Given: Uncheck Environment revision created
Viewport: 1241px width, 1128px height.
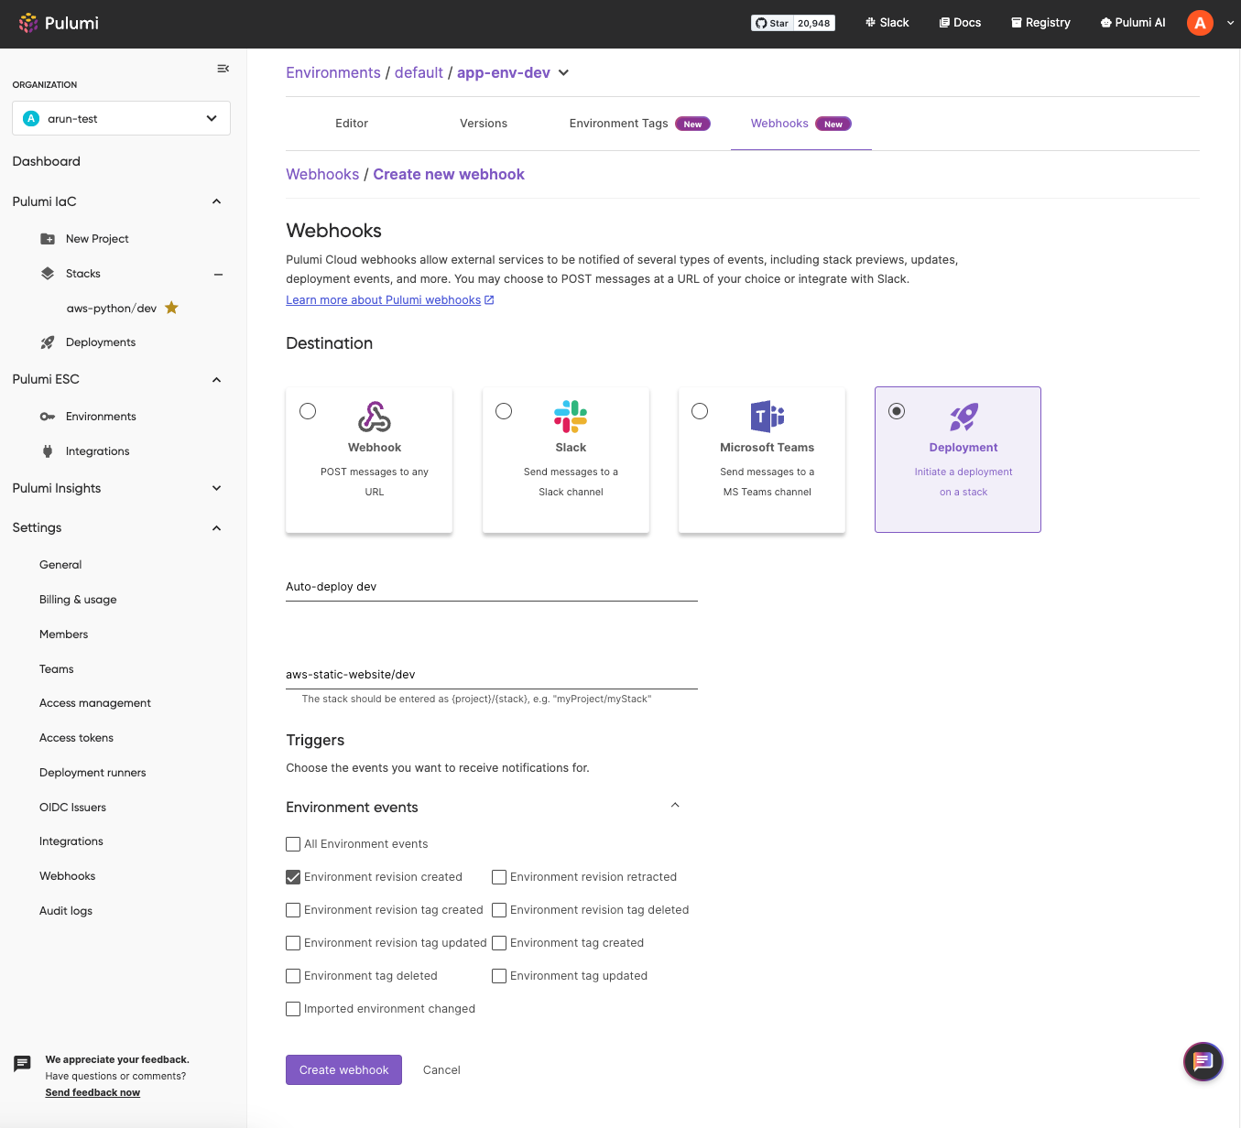Looking at the screenshot, I should click(x=293, y=877).
